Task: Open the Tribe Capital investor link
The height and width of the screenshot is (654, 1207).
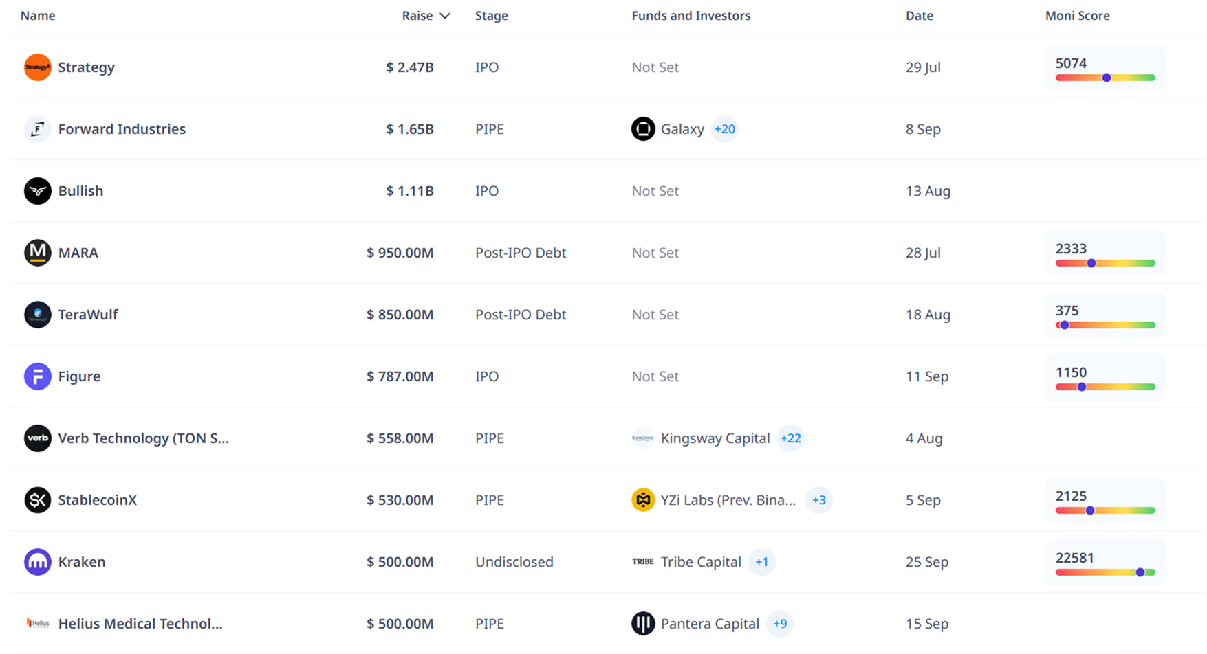Action: click(x=700, y=562)
